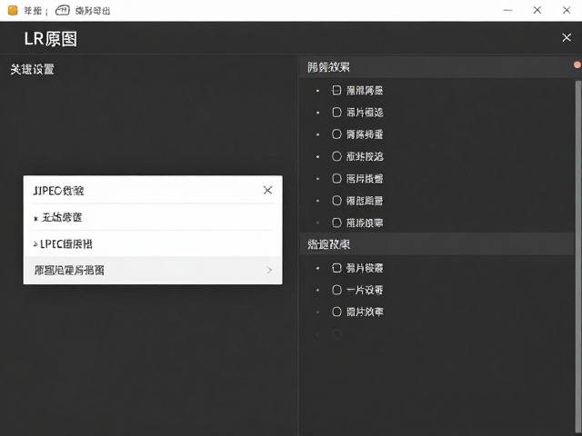Collapse the upper section header in right panel
Viewport: 582px width, 436px height.
pos(436,67)
